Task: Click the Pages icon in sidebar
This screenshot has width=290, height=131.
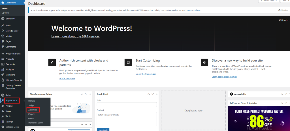Action: [3, 41]
